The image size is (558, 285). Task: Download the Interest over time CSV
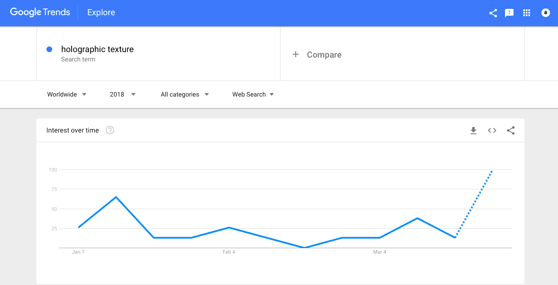pyautogui.click(x=474, y=130)
